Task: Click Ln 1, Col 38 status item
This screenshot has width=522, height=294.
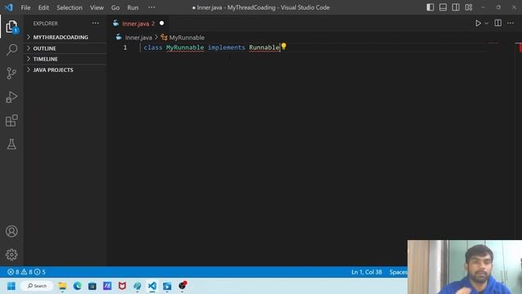Action: click(x=366, y=272)
